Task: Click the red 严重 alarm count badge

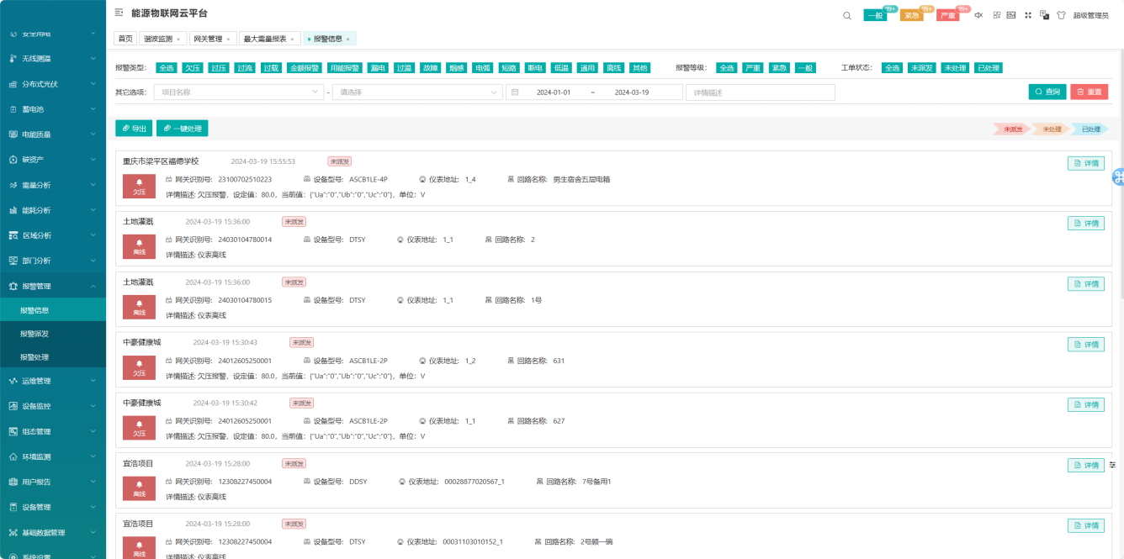Action: click(948, 15)
